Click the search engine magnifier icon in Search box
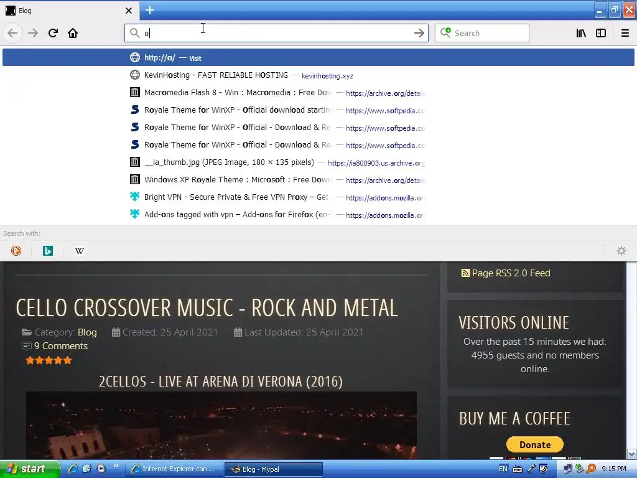 [x=445, y=33]
